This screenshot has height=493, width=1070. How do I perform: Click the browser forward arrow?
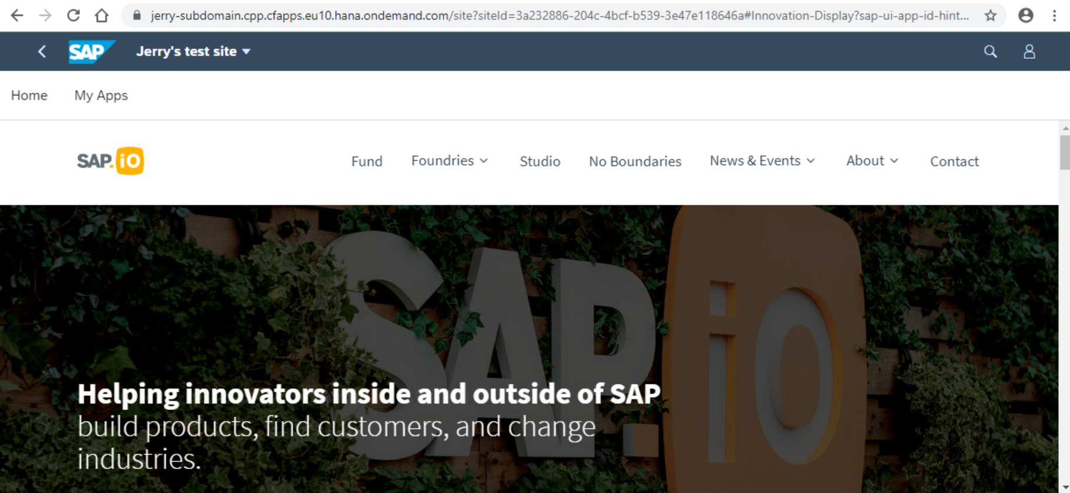[x=45, y=15]
